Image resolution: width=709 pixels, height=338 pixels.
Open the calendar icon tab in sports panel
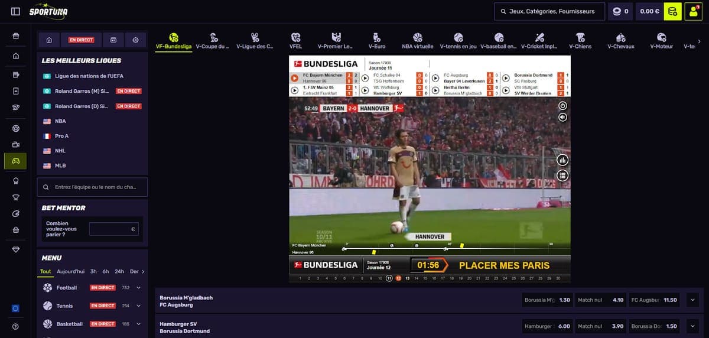113,40
